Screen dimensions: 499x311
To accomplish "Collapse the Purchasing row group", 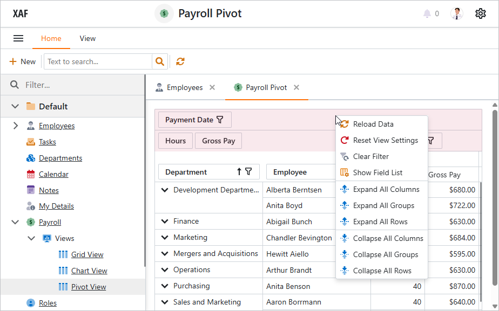I will pos(165,286).
